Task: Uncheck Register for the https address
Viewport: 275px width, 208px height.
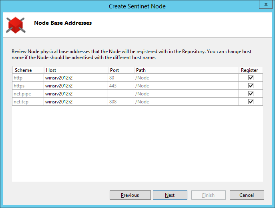Action: pyautogui.click(x=251, y=86)
